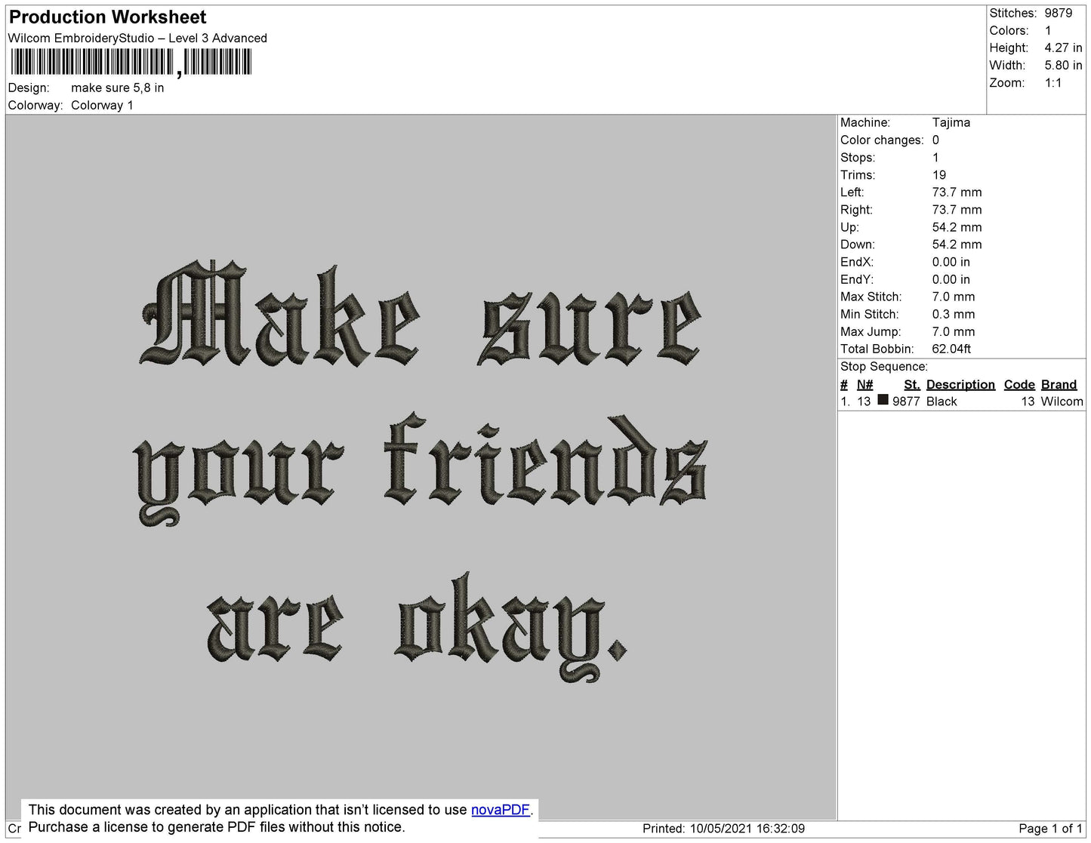Click the Brand column header

point(1059,384)
